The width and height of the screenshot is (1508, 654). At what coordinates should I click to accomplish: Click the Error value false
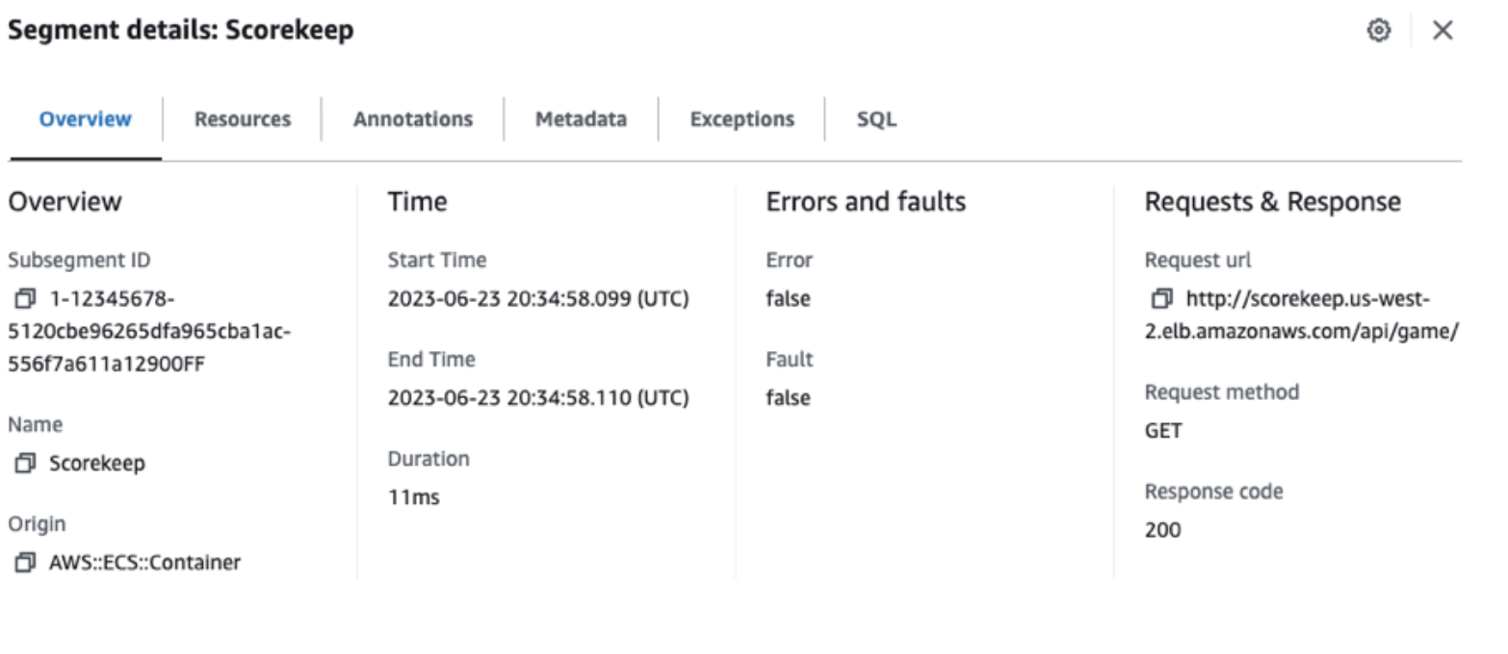click(x=788, y=299)
